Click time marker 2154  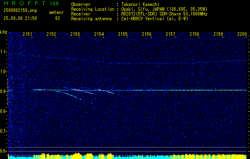click(99, 34)
